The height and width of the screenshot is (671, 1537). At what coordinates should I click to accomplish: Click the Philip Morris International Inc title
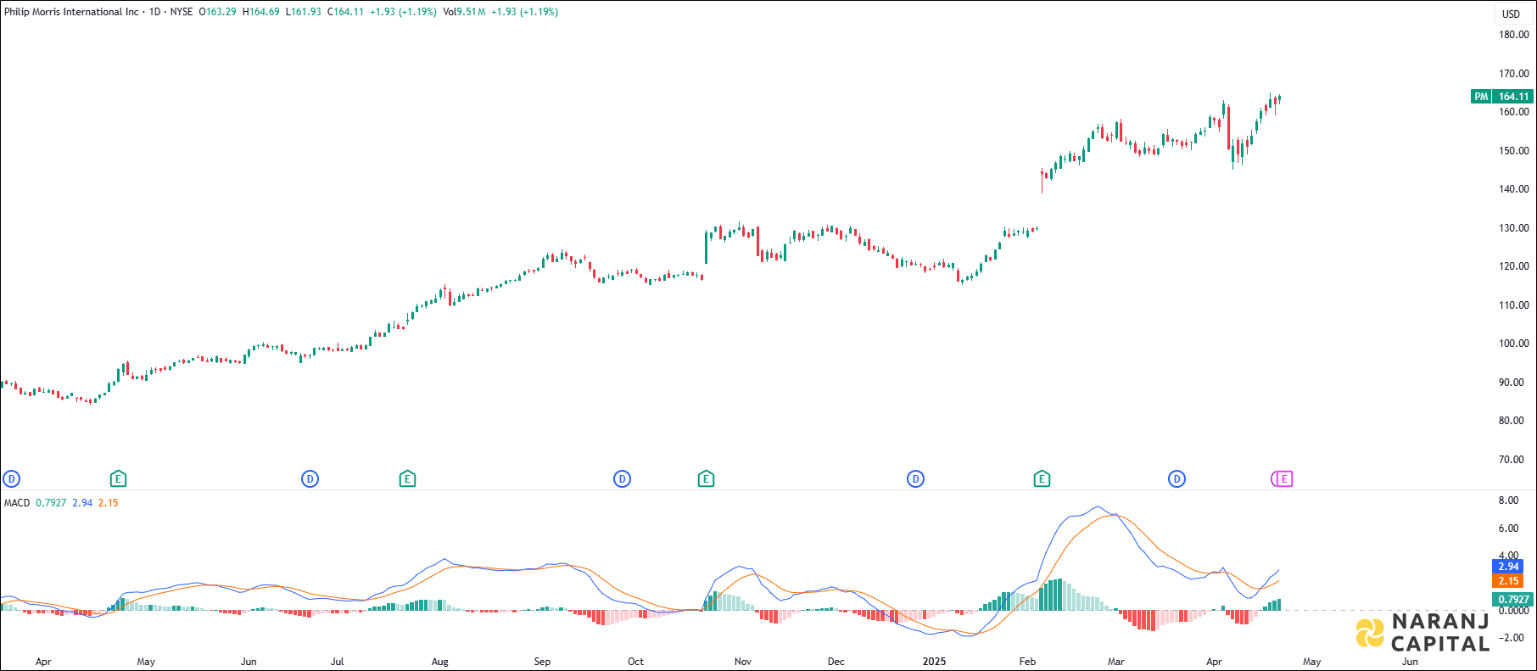point(71,12)
